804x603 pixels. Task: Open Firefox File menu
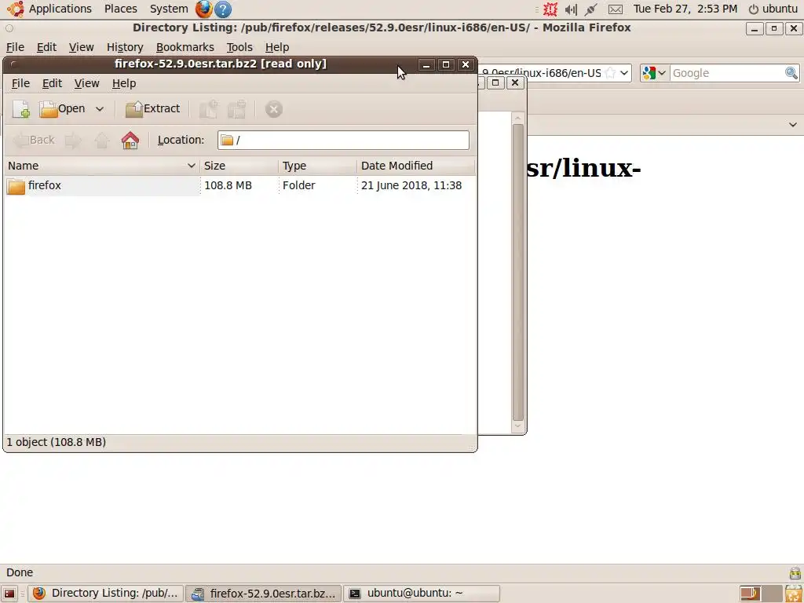click(15, 47)
